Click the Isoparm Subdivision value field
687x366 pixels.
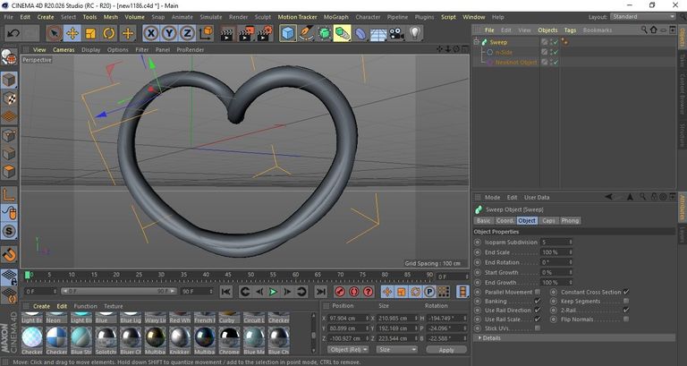tap(556, 243)
